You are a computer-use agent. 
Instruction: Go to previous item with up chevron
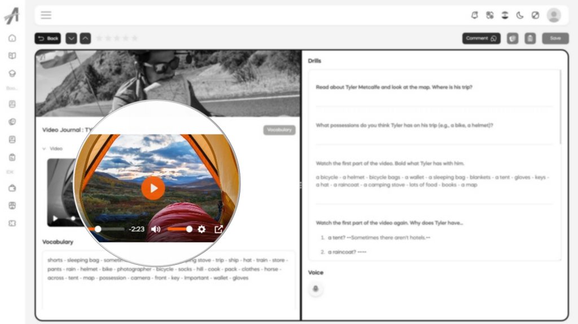[x=85, y=38]
